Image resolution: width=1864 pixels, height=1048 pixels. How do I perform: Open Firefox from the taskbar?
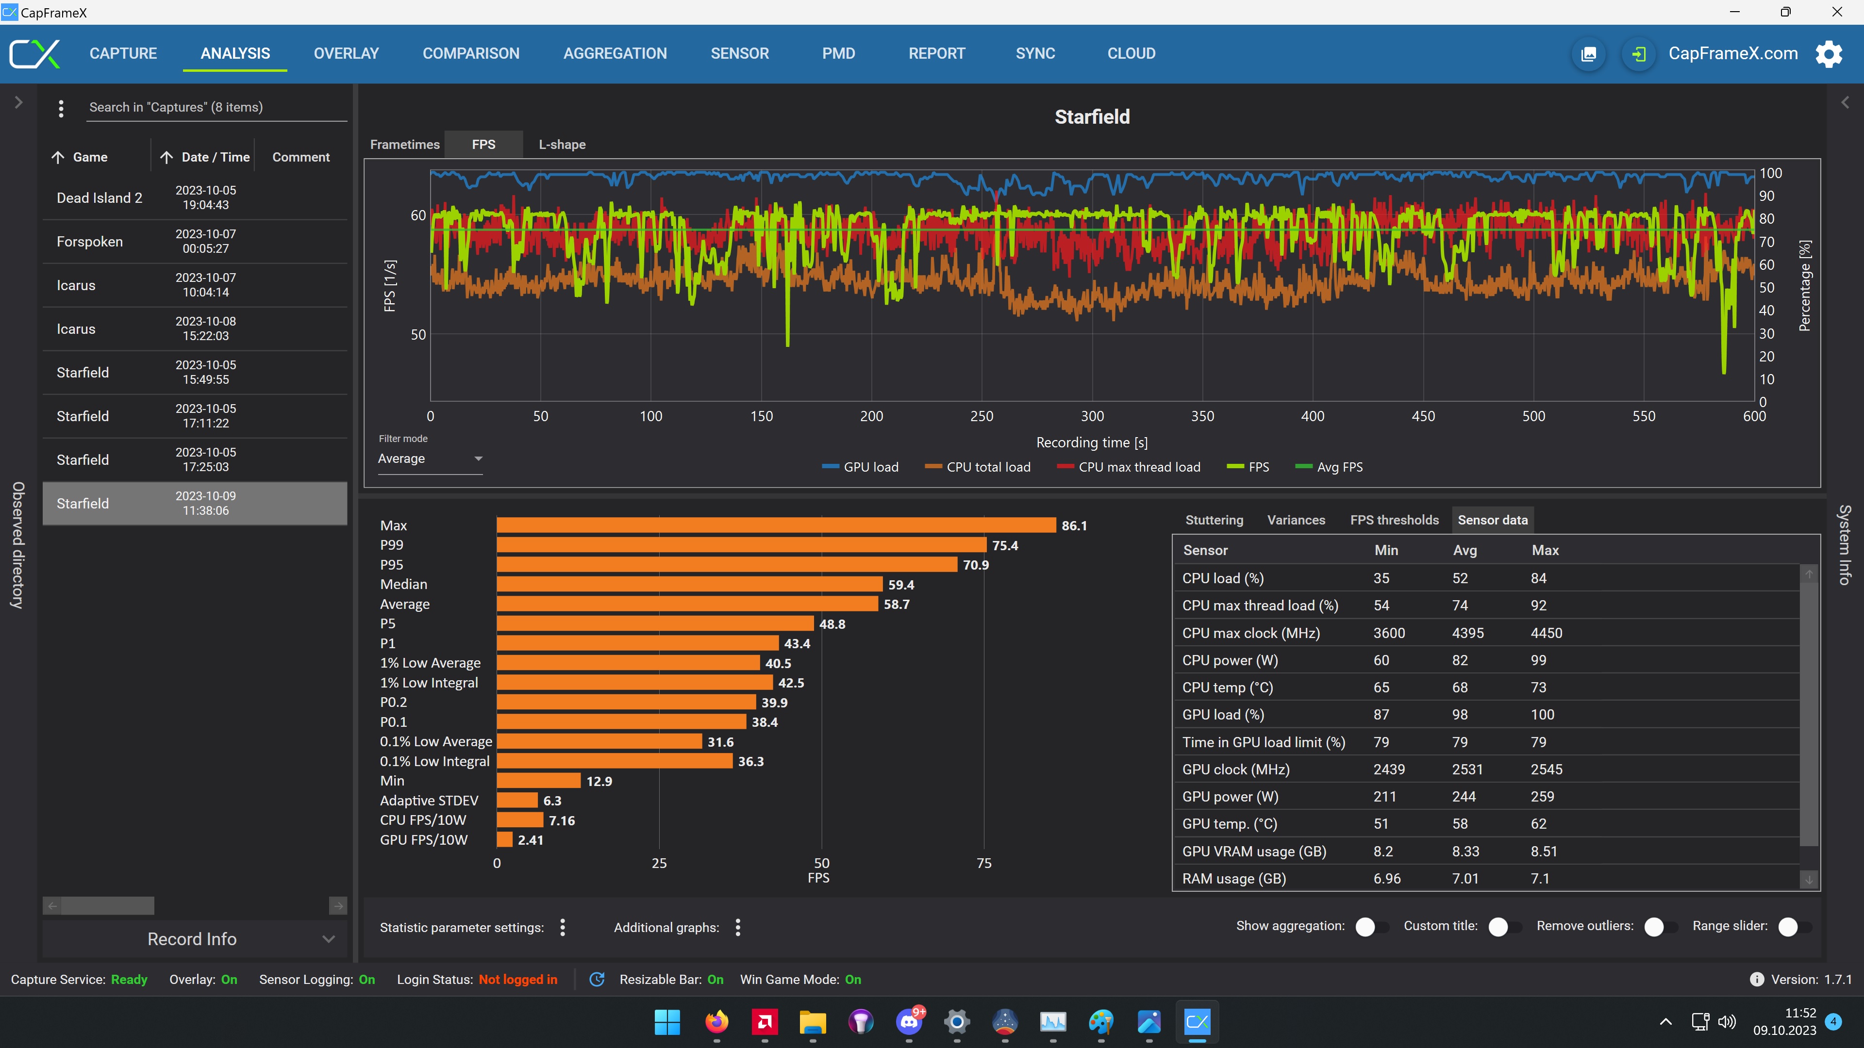[716, 1022]
